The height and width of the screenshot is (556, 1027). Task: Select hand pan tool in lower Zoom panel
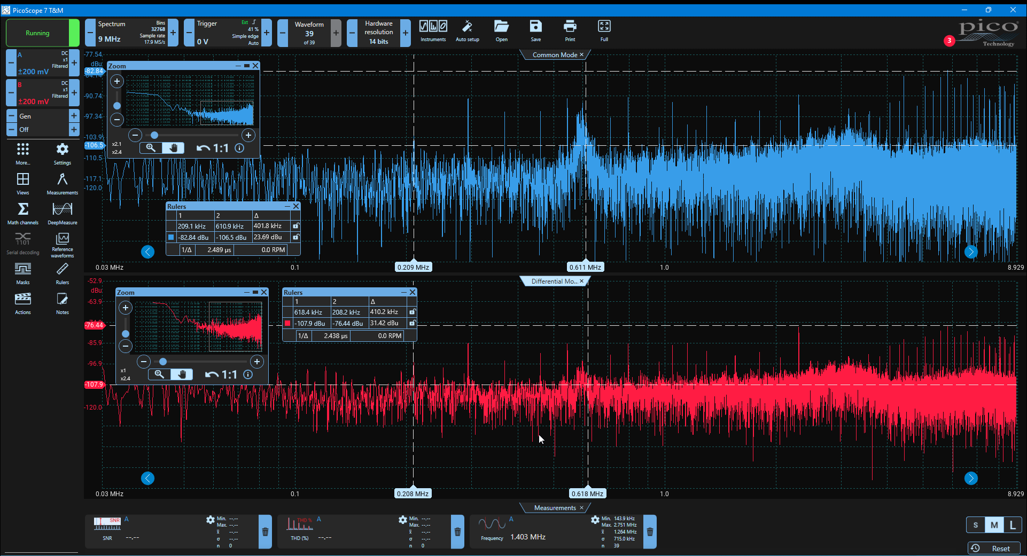[182, 374]
